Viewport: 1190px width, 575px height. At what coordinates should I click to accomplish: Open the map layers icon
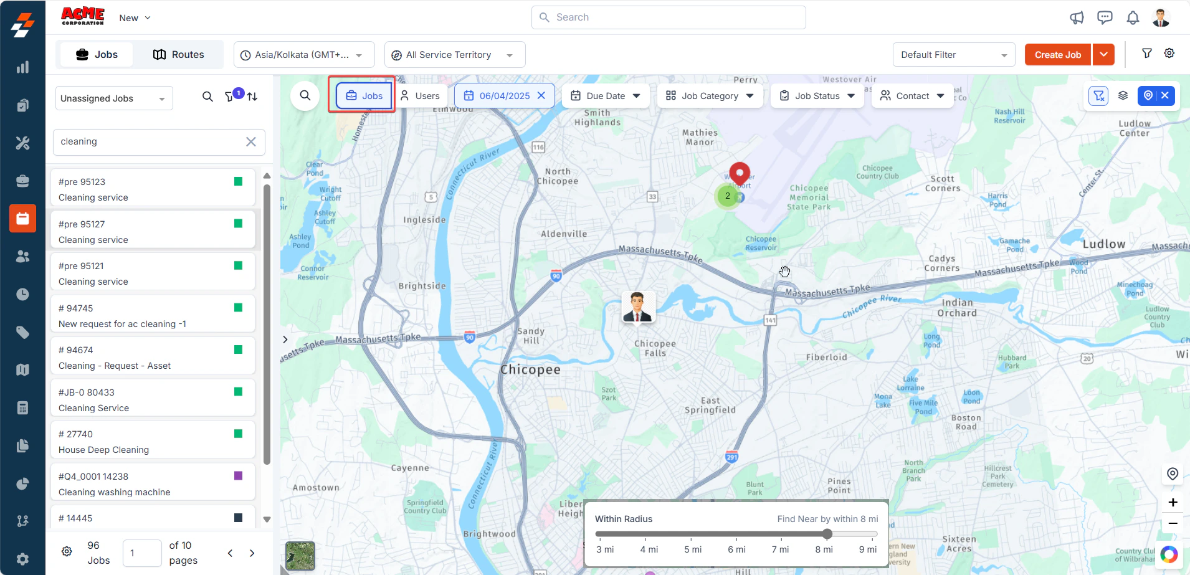click(x=1123, y=95)
